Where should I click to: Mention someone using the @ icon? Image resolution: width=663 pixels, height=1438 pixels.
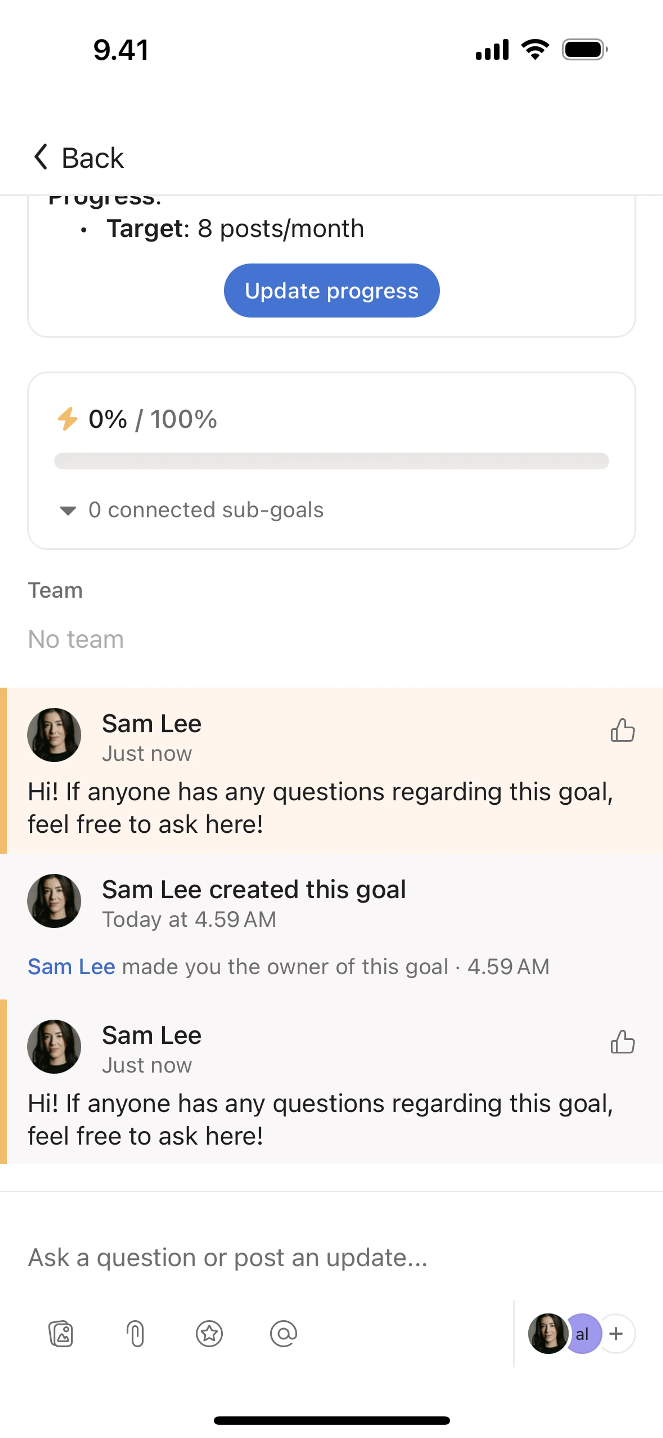point(284,1334)
